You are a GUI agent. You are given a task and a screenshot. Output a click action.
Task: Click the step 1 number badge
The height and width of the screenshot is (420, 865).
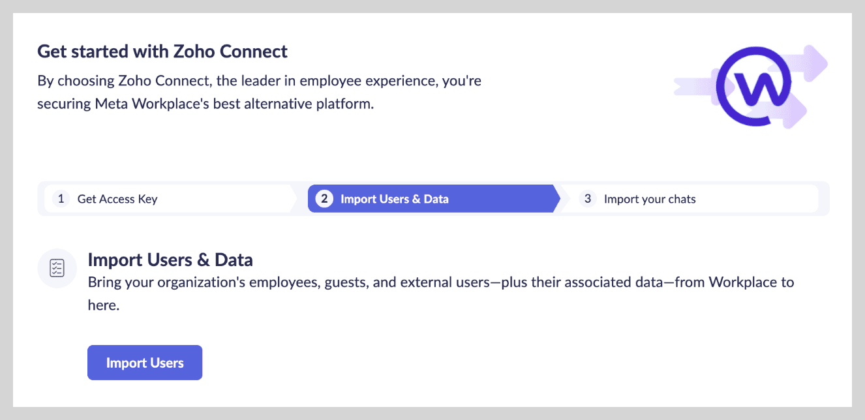61,199
